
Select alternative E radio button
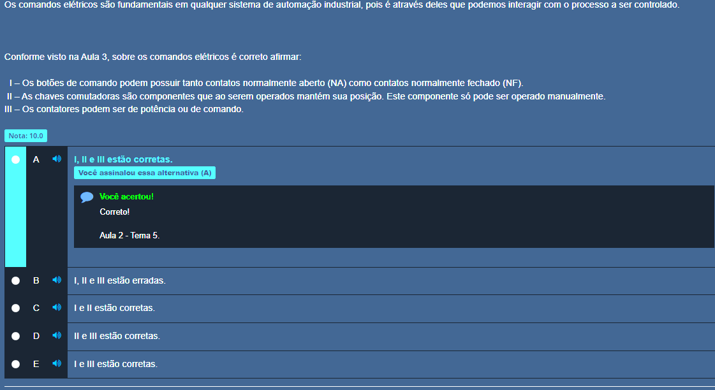pyautogui.click(x=15, y=364)
